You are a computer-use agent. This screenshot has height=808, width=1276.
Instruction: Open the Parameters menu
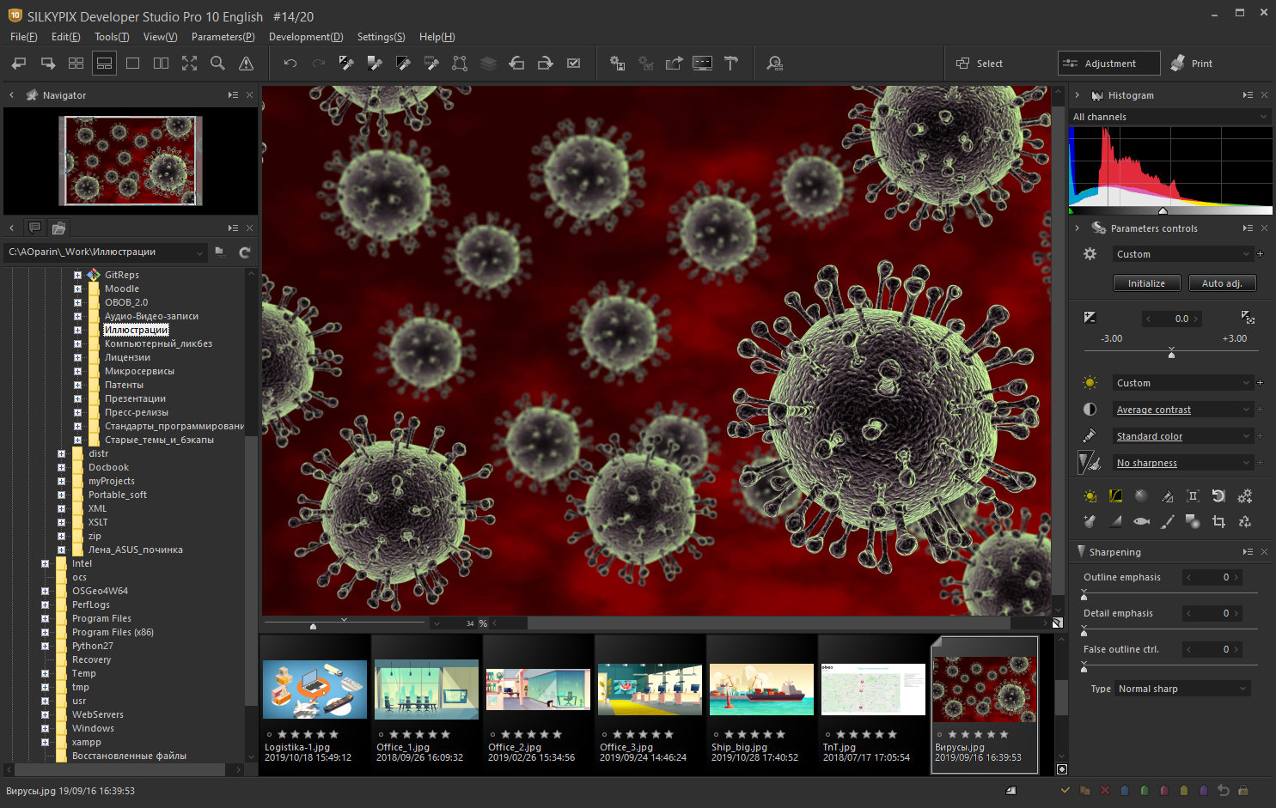[x=223, y=37]
